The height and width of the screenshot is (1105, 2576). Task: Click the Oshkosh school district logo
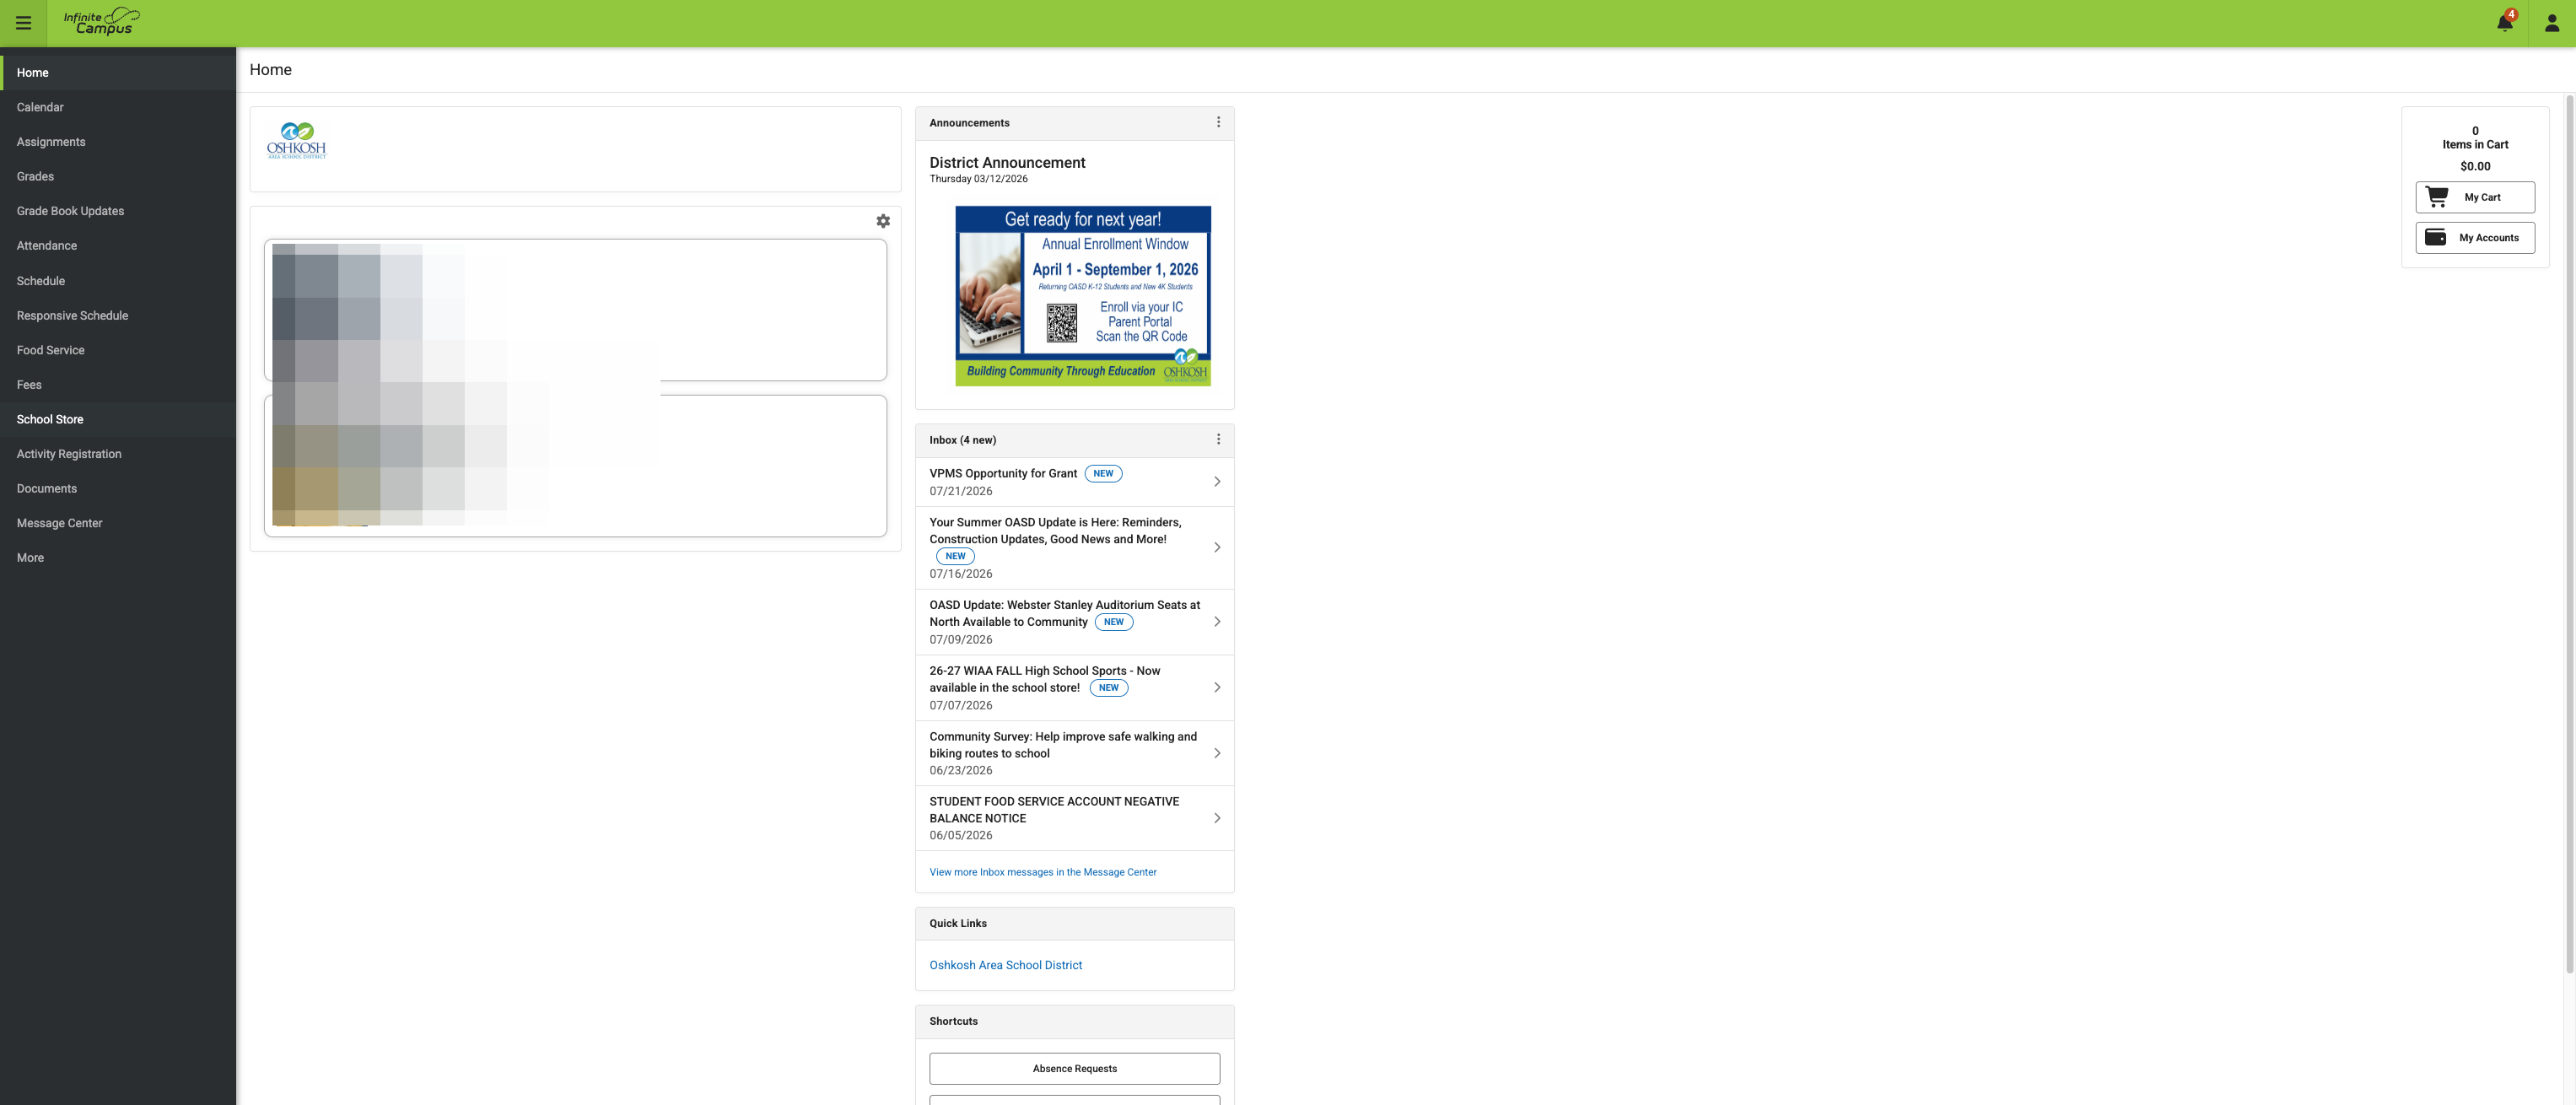296,141
